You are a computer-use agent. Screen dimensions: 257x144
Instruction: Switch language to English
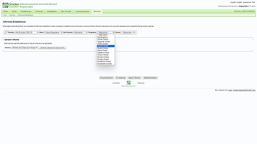coord(239,2)
